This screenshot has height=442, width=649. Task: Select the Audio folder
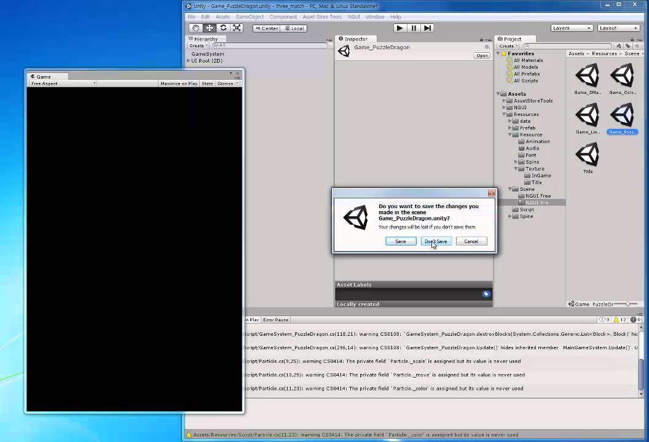pyautogui.click(x=532, y=149)
